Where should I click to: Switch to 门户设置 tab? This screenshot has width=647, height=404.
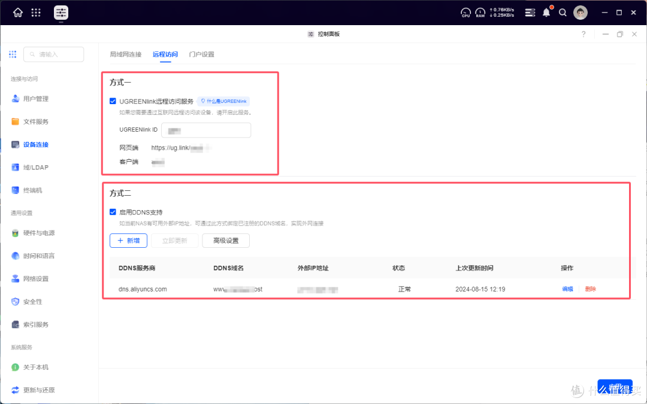[x=202, y=54]
